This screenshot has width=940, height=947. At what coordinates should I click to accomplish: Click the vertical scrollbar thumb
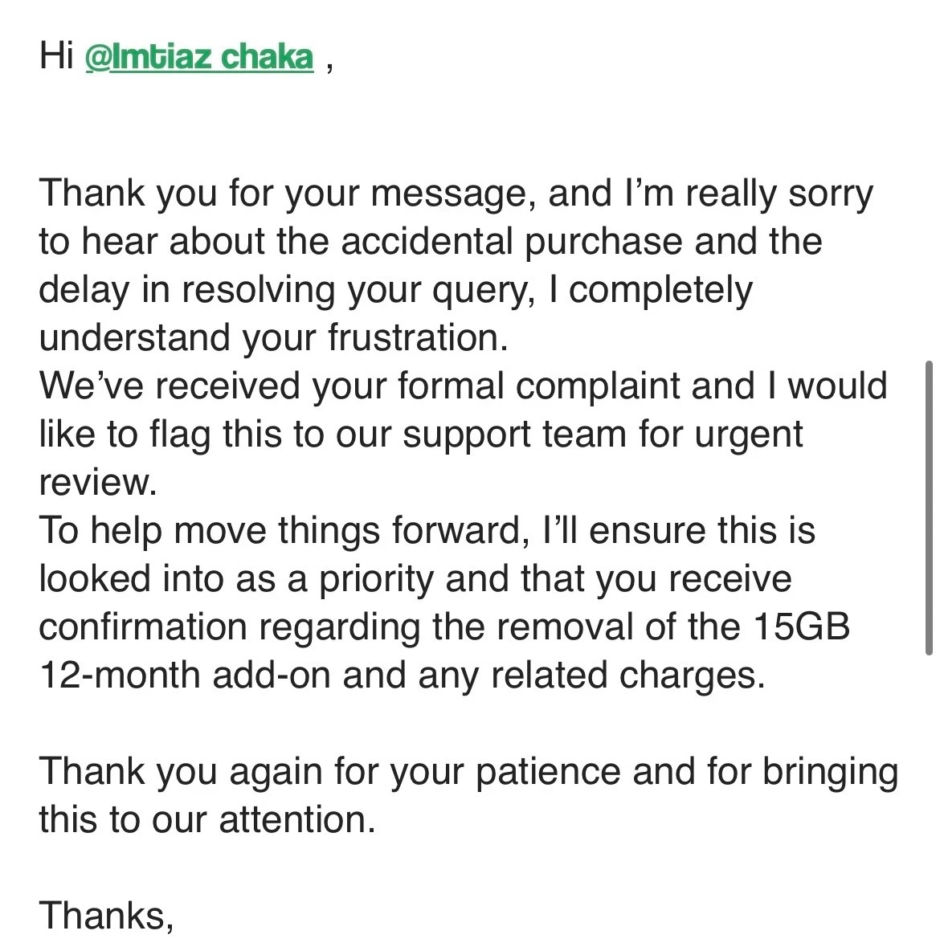[x=930, y=508]
